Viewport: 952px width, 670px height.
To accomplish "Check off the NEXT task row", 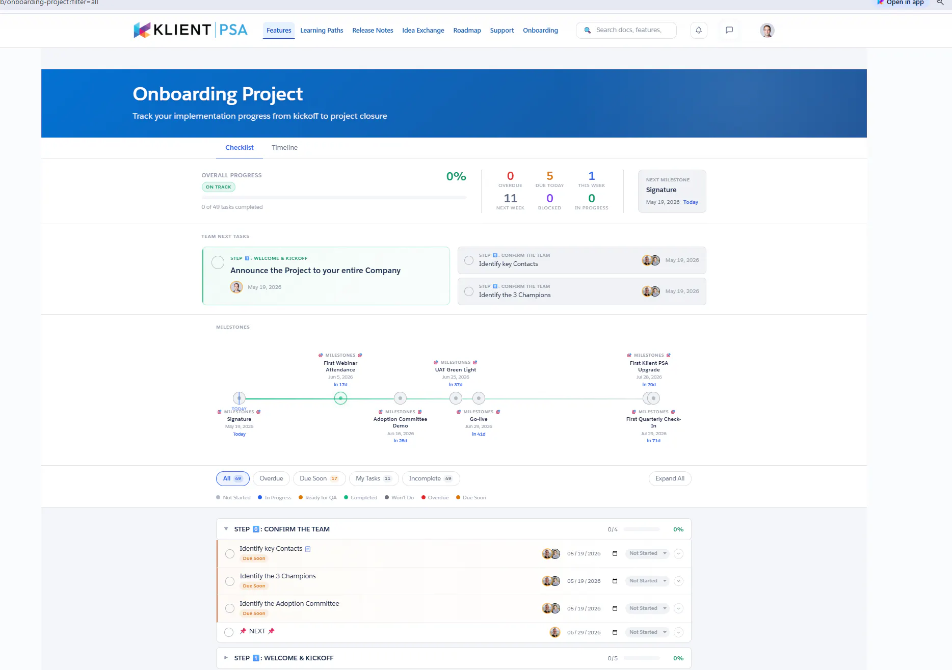I will 229,632.
